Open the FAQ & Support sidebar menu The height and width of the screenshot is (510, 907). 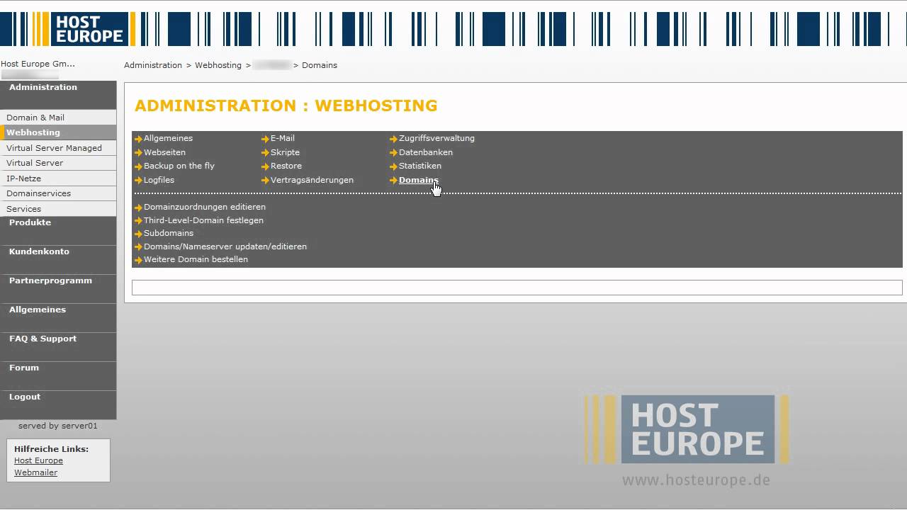click(x=43, y=339)
